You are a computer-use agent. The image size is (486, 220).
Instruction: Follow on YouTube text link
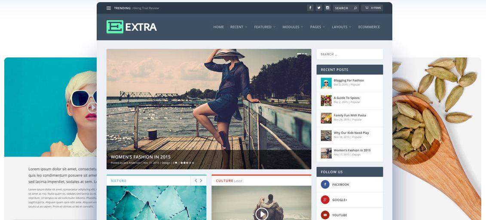(x=339, y=215)
